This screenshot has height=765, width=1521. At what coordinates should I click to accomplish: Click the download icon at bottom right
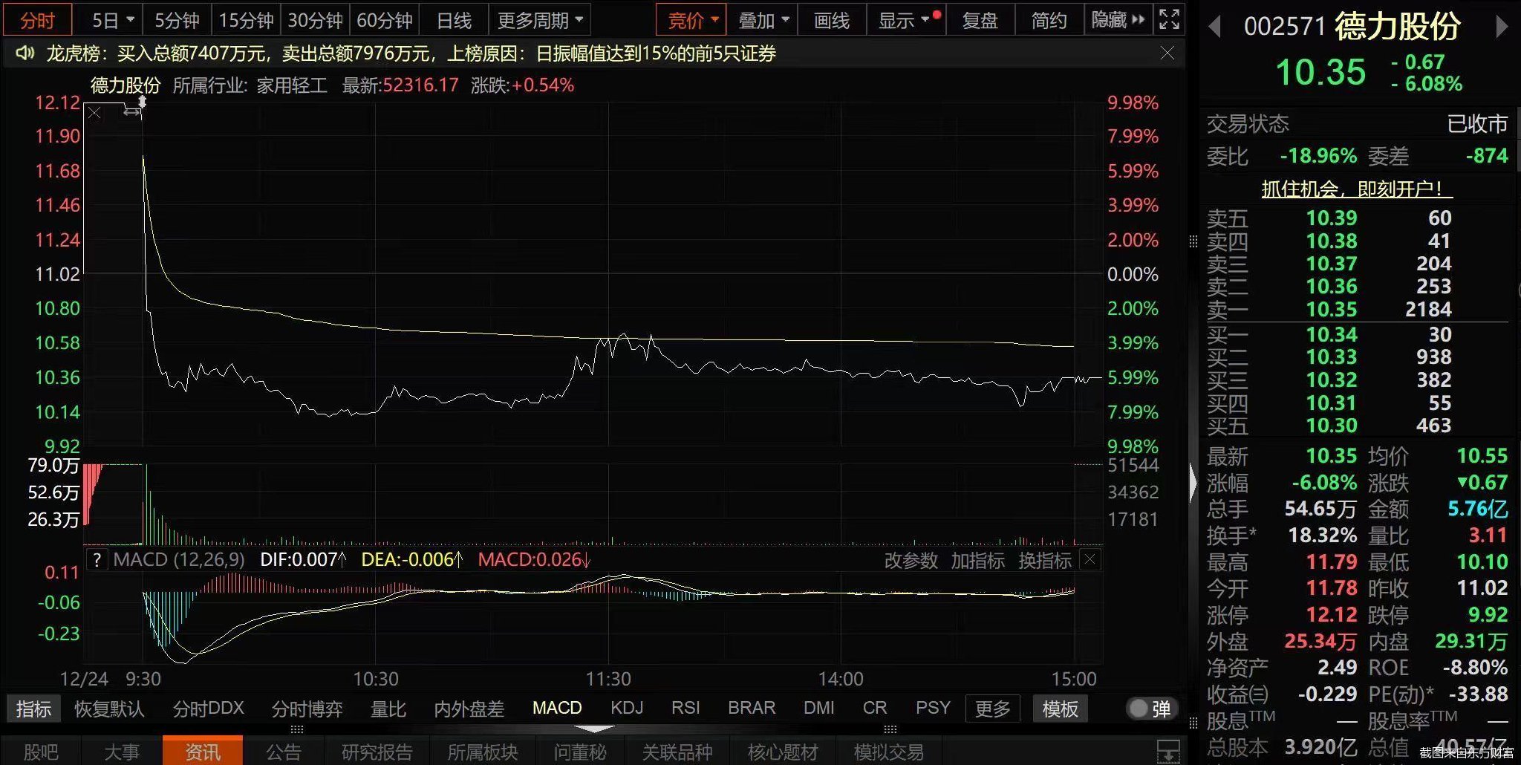1168,750
